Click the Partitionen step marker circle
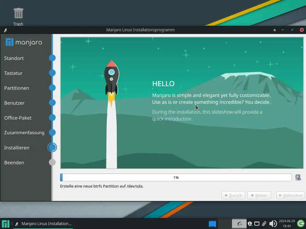Image resolution: width=306 pixels, height=229 pixels. (x=52, y=88)
